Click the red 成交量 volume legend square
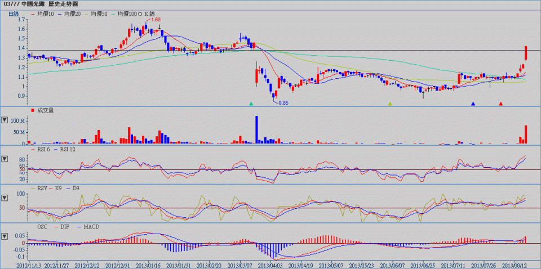This screenshot has width=541, height=269. click(33, 110)
